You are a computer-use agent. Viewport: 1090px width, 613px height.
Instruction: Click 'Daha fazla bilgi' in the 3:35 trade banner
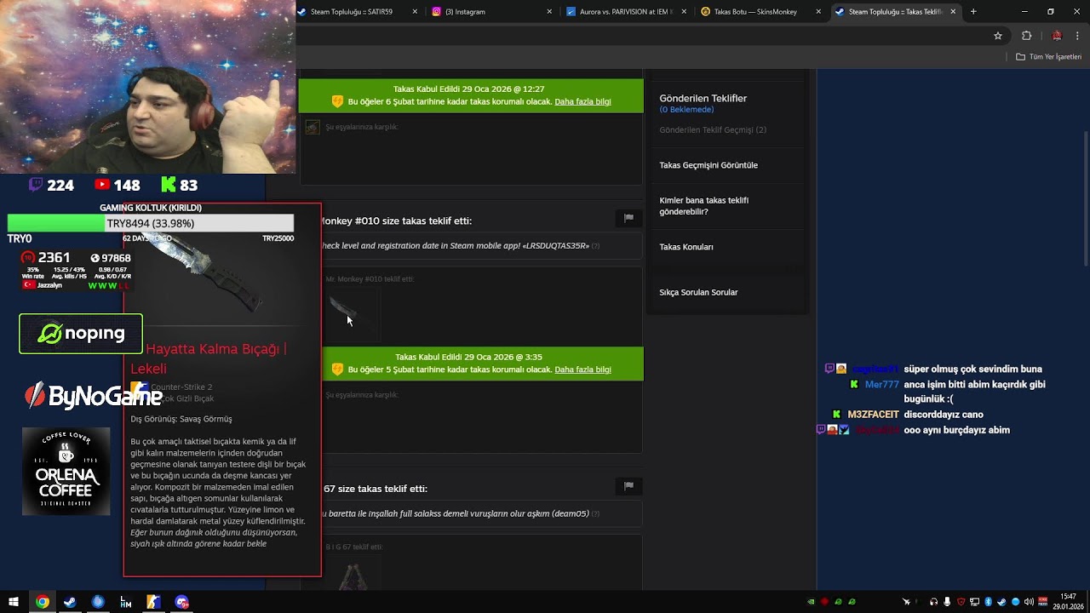[582, 370]
